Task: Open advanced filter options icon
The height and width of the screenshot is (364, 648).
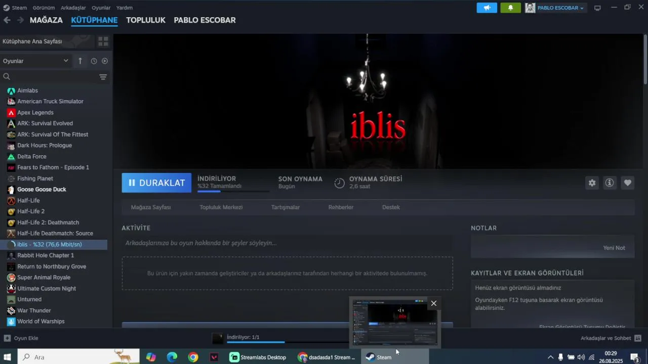Action: click(x=103, y=77)
